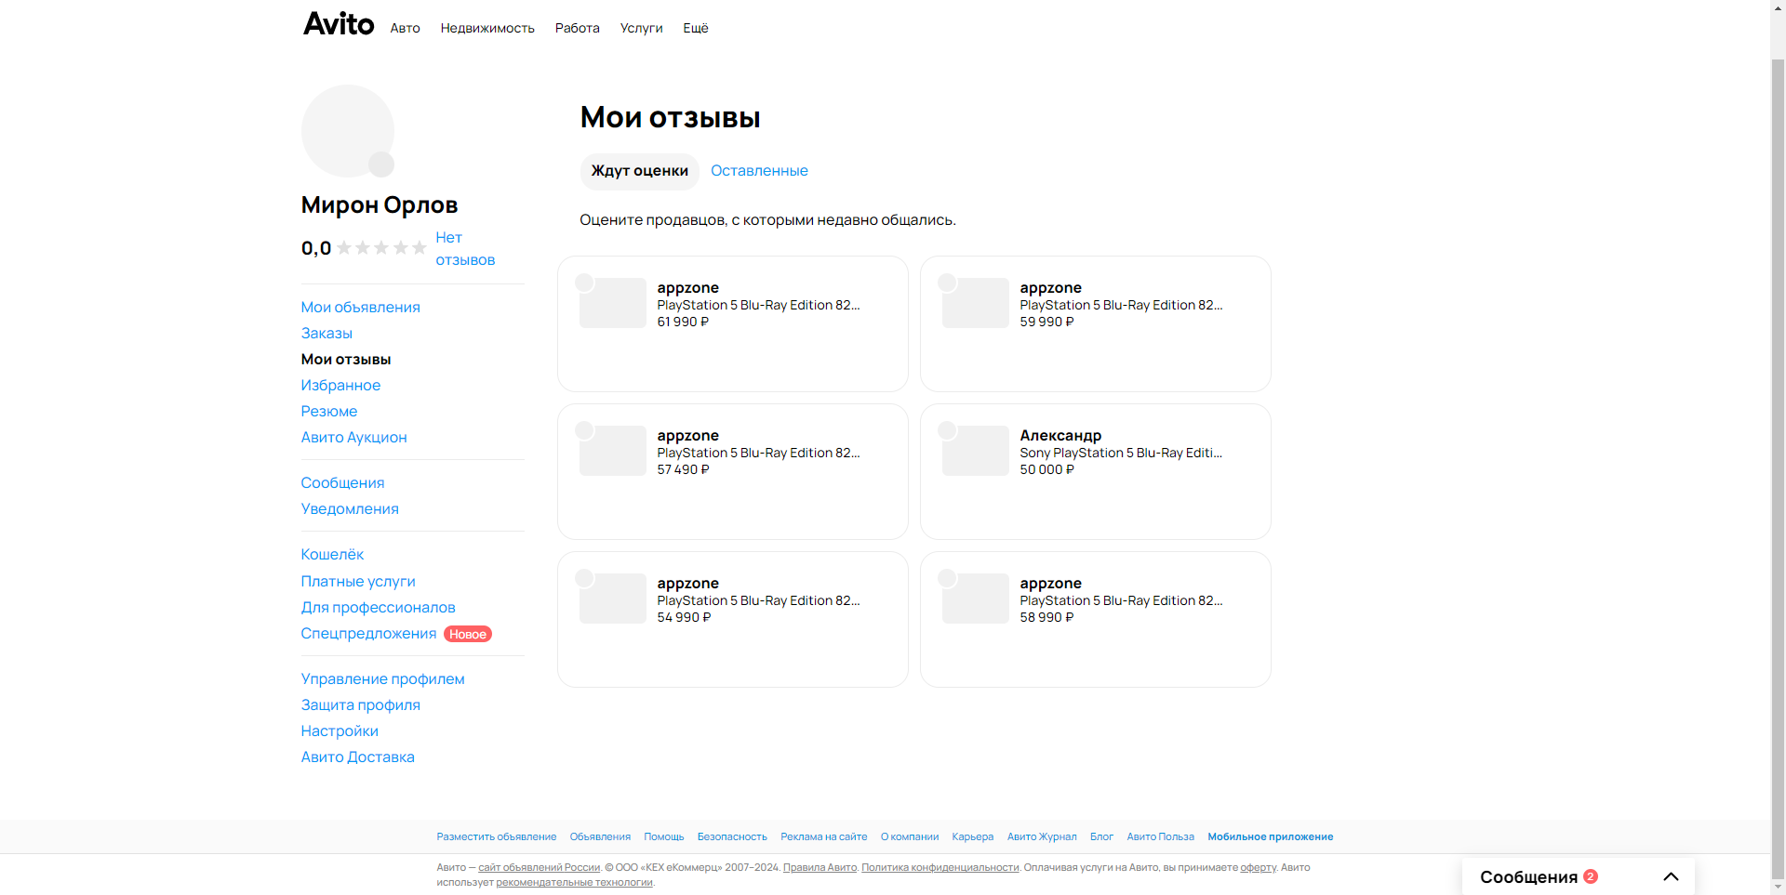1786x895 pixels.
Task: Open Мои объявления in the sidebar
Action: (361, 308)
